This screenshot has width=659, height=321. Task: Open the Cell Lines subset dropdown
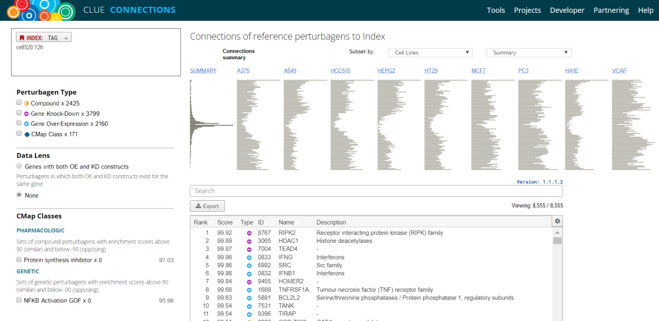pyautogui.click(x=430, y=52)
